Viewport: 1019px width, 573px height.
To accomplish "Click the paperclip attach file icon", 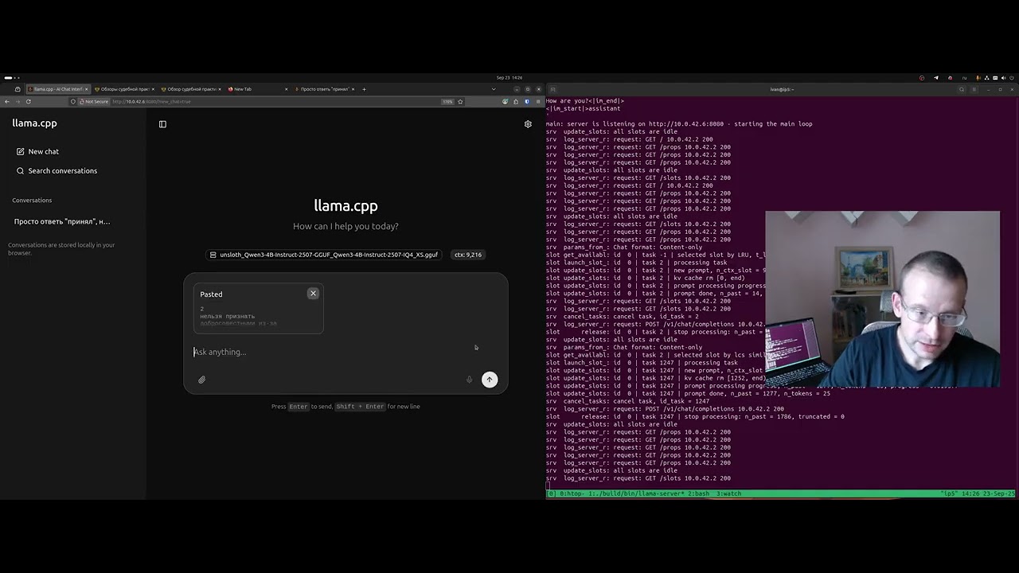I will [x=201, y=380].
